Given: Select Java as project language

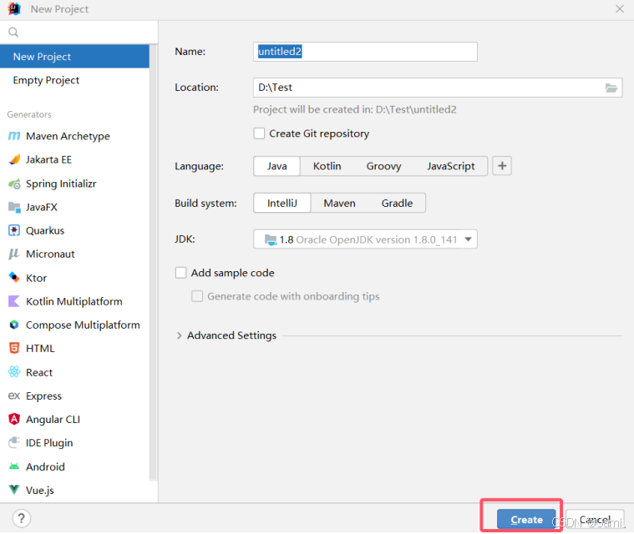Looking at the screenshot, I should [277, 166].
